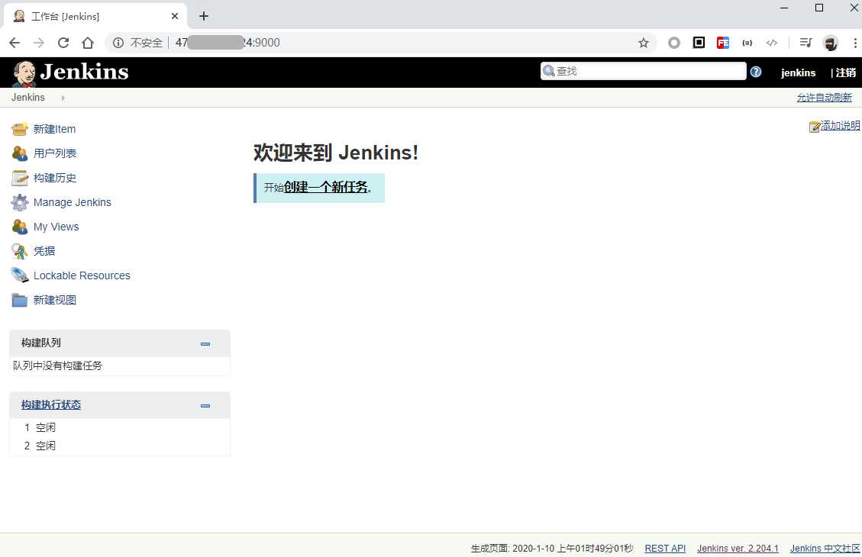Expand the Jenkins breadcrumb arrow
This screenshot has height=557, width=862.
click(63, 98)
